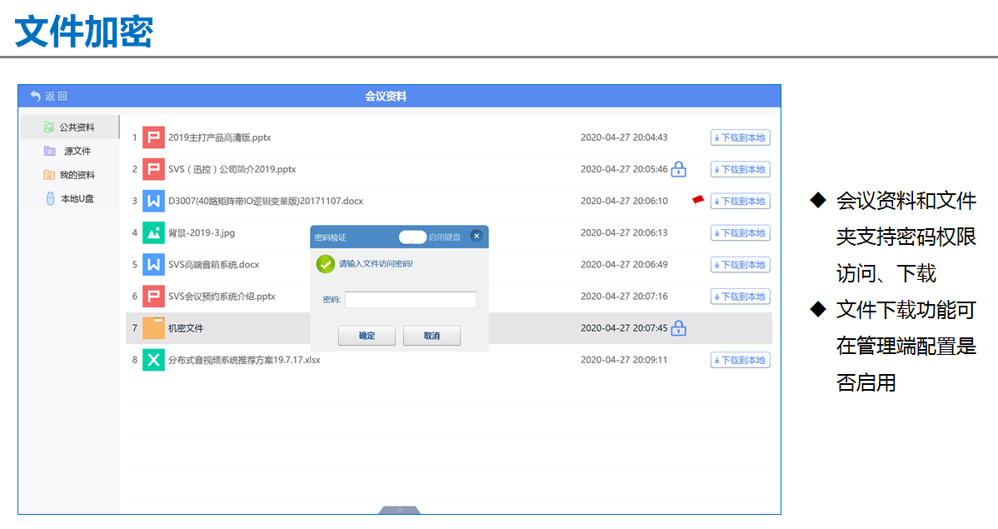Image resolution: width=998 pixels, height=529 pixels.
Task: Open the 背景-2019-3.jpg image icon
Action: pos(153,232)
